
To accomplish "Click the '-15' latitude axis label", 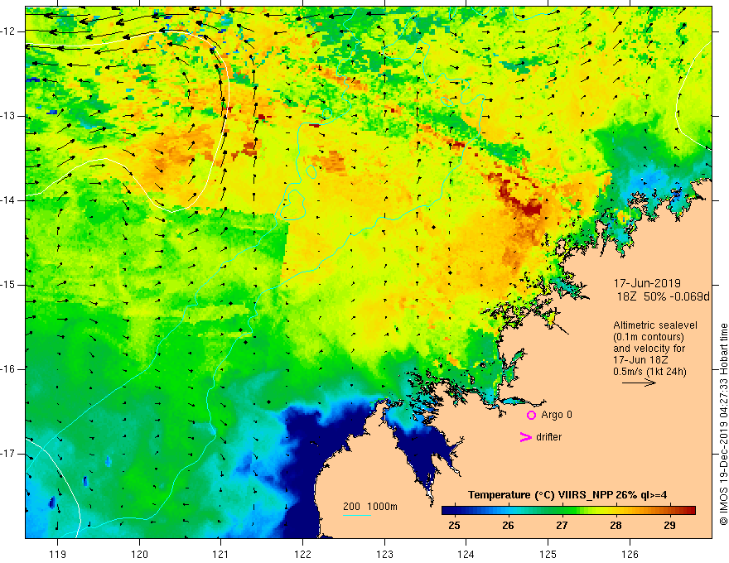I will click(8, 285).
